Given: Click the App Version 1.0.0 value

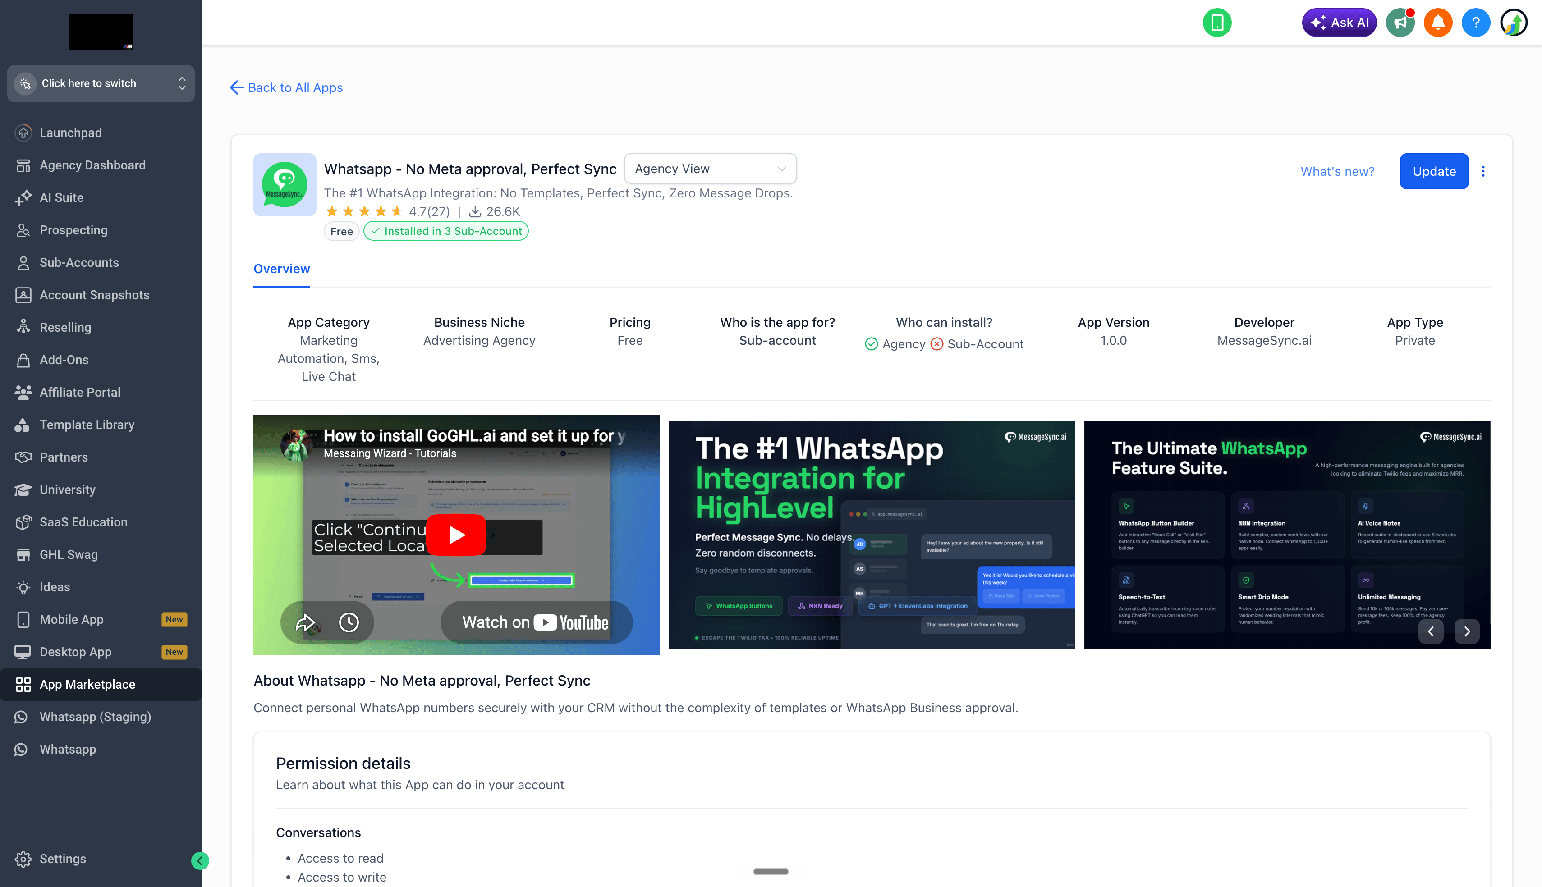Looking at the screenshot, I should (x=1114, y=341).
